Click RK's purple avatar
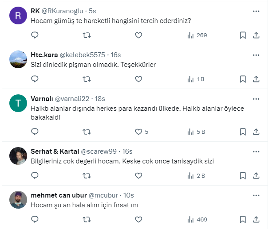Image resolution: width=272 pixels, height=229 pixels. point(18,16)
